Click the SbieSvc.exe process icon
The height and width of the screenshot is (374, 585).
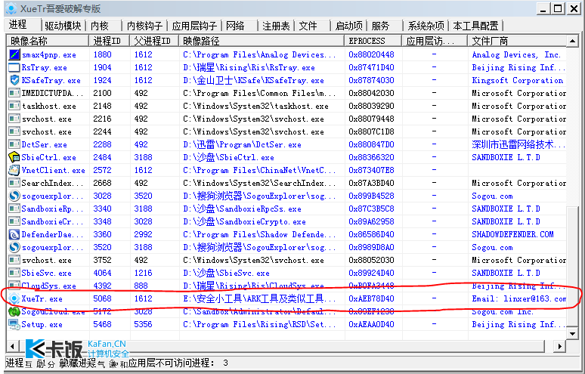pyautogui.click(x=14, y=273)
